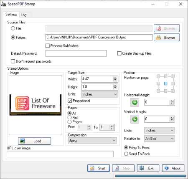Viewport: 188px width, 179px height.
Task: Select the All pages radio button
Action: coord(69,113)
